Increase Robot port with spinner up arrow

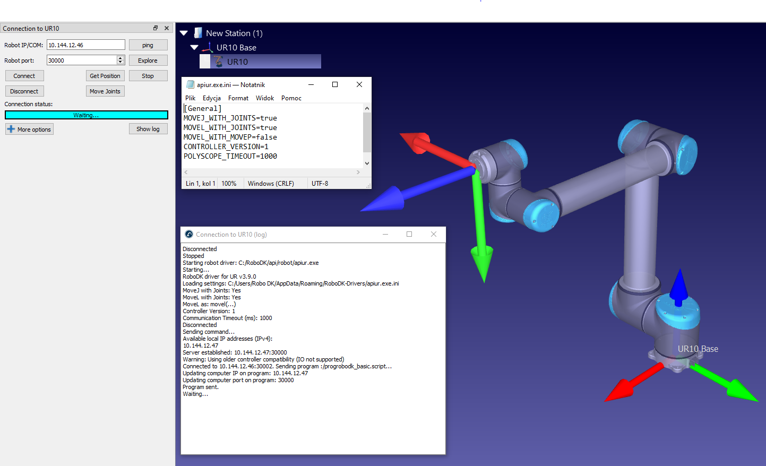point(121,58)
